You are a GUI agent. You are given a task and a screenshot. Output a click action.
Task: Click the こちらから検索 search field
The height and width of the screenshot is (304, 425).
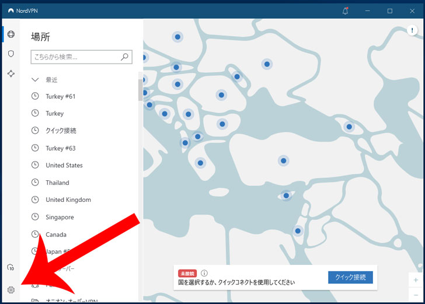click(x=75, y=57)
